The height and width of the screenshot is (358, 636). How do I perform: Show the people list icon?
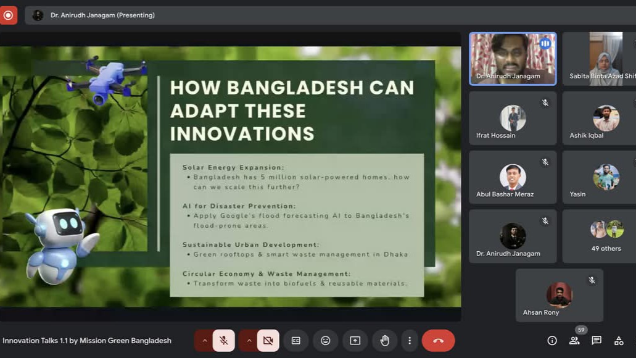pos(574,341)
